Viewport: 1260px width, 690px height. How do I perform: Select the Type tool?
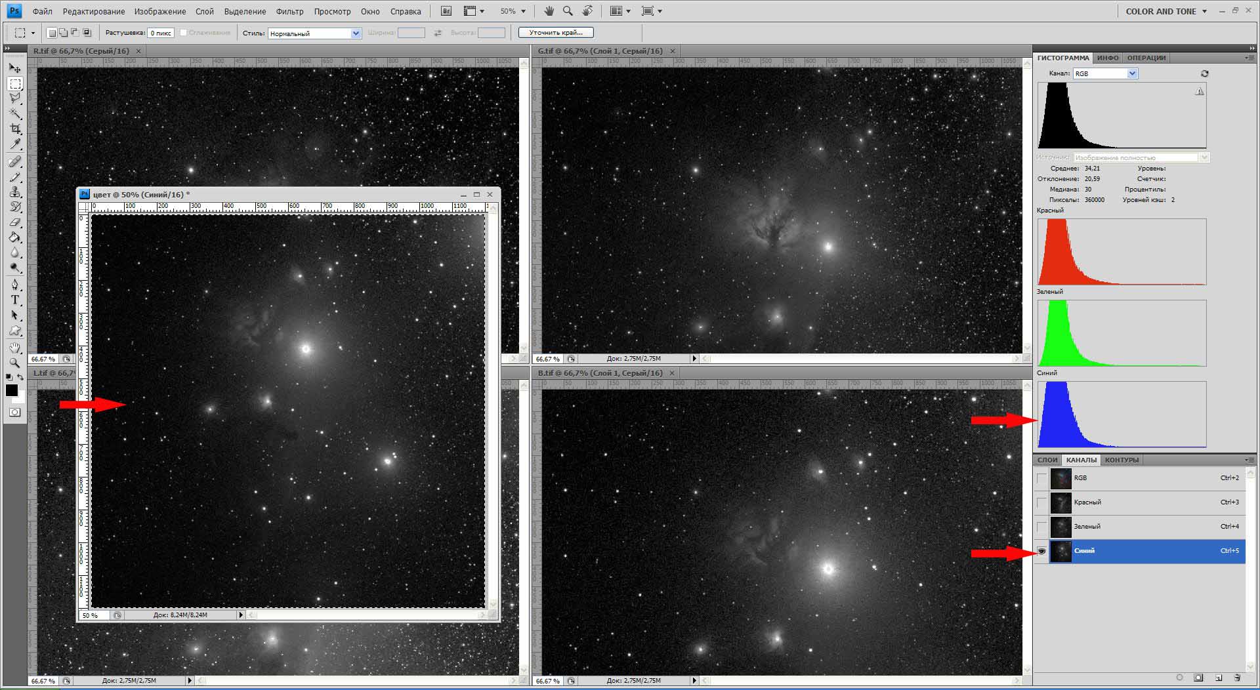click(15, 300)
